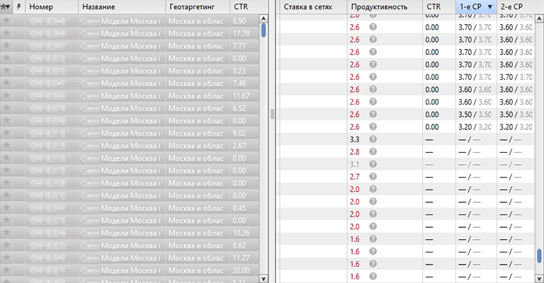
Task: Click help icon beside productivity 3.3
Action: click(x=373, y=139)
